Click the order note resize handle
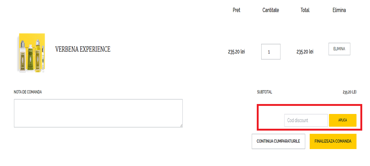The image size is (370, 166). [181, 125]
